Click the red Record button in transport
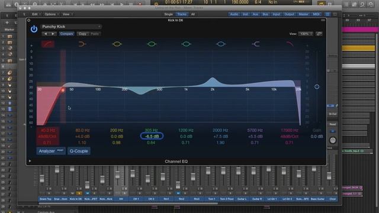Viewport: 379px width, 213px height. 140,4
